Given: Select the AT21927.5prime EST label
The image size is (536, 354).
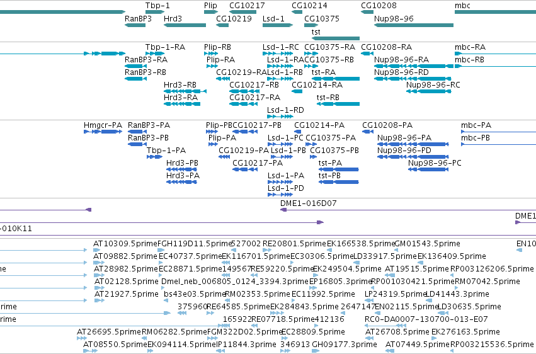Looking at the screenshot, I should pyautogui.click(x=127, y=294).
